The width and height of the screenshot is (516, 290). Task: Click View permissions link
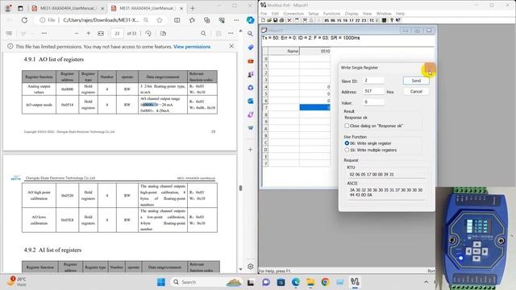[x=192, y=47]
